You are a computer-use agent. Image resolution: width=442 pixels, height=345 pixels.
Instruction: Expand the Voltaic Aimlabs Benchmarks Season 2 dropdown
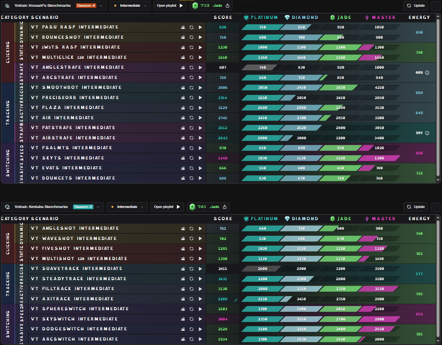52,207
